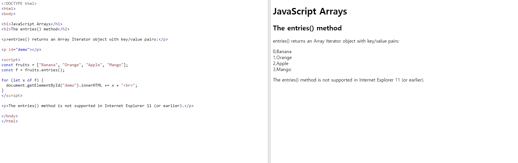Click the 1,Orange output line
Screen dimensions: 518x163
point(282,58)
